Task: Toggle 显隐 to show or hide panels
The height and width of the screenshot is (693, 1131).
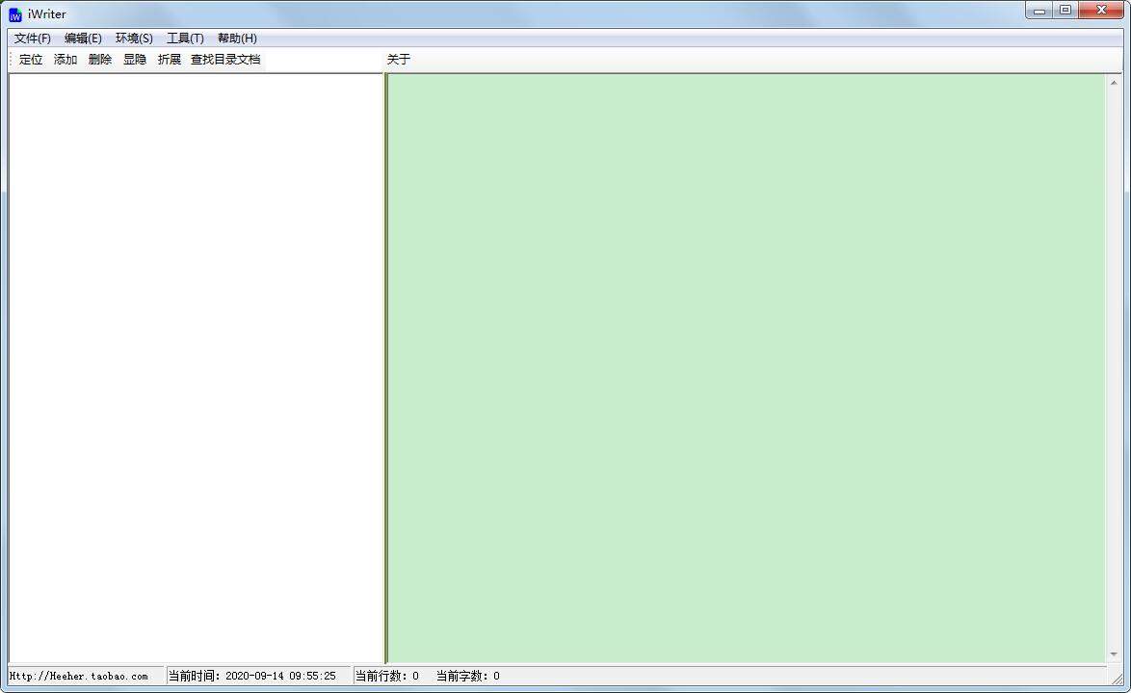Action: (x=134, y=59)
